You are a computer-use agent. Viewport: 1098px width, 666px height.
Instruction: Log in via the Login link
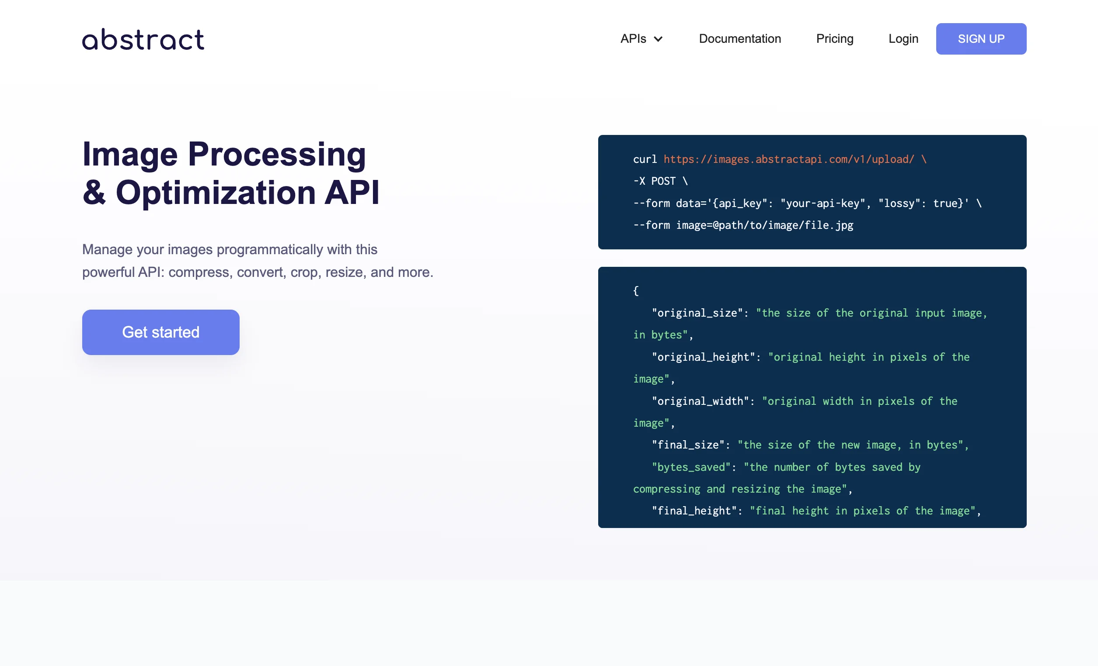coord(903,39)
